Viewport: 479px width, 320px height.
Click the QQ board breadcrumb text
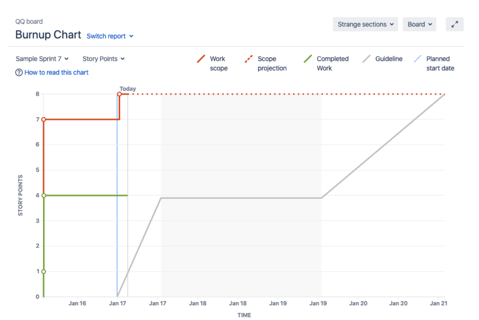(x=29, y=22)
